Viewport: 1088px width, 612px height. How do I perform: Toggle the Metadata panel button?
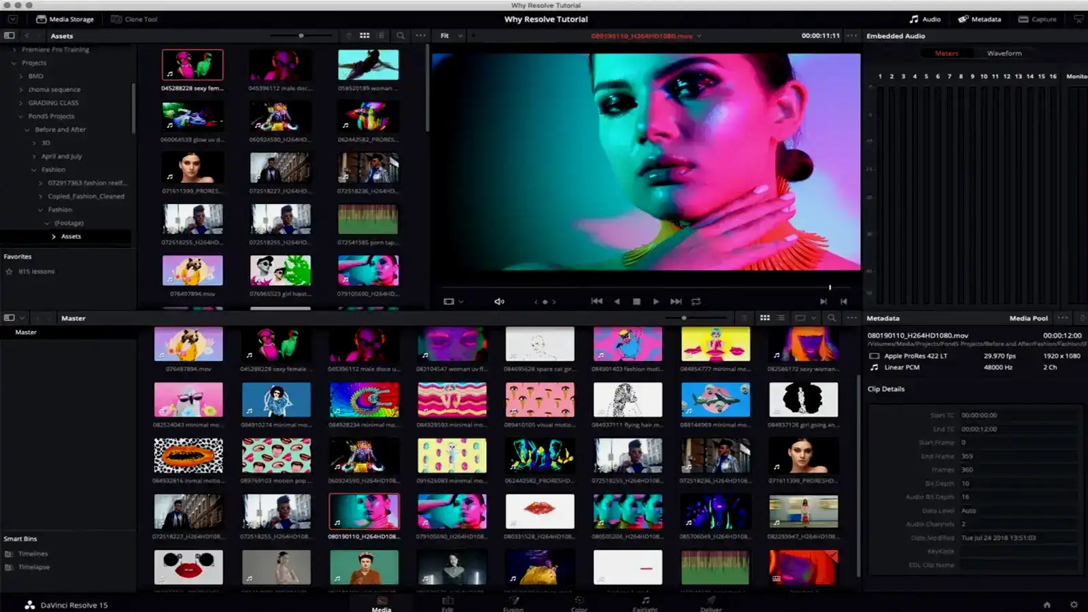pyautogui.click(x=980, y=19)
